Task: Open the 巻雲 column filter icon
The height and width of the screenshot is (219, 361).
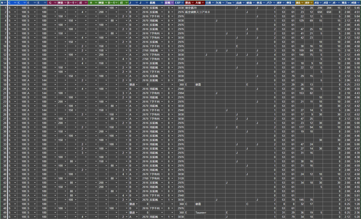Action: point(264,2)
